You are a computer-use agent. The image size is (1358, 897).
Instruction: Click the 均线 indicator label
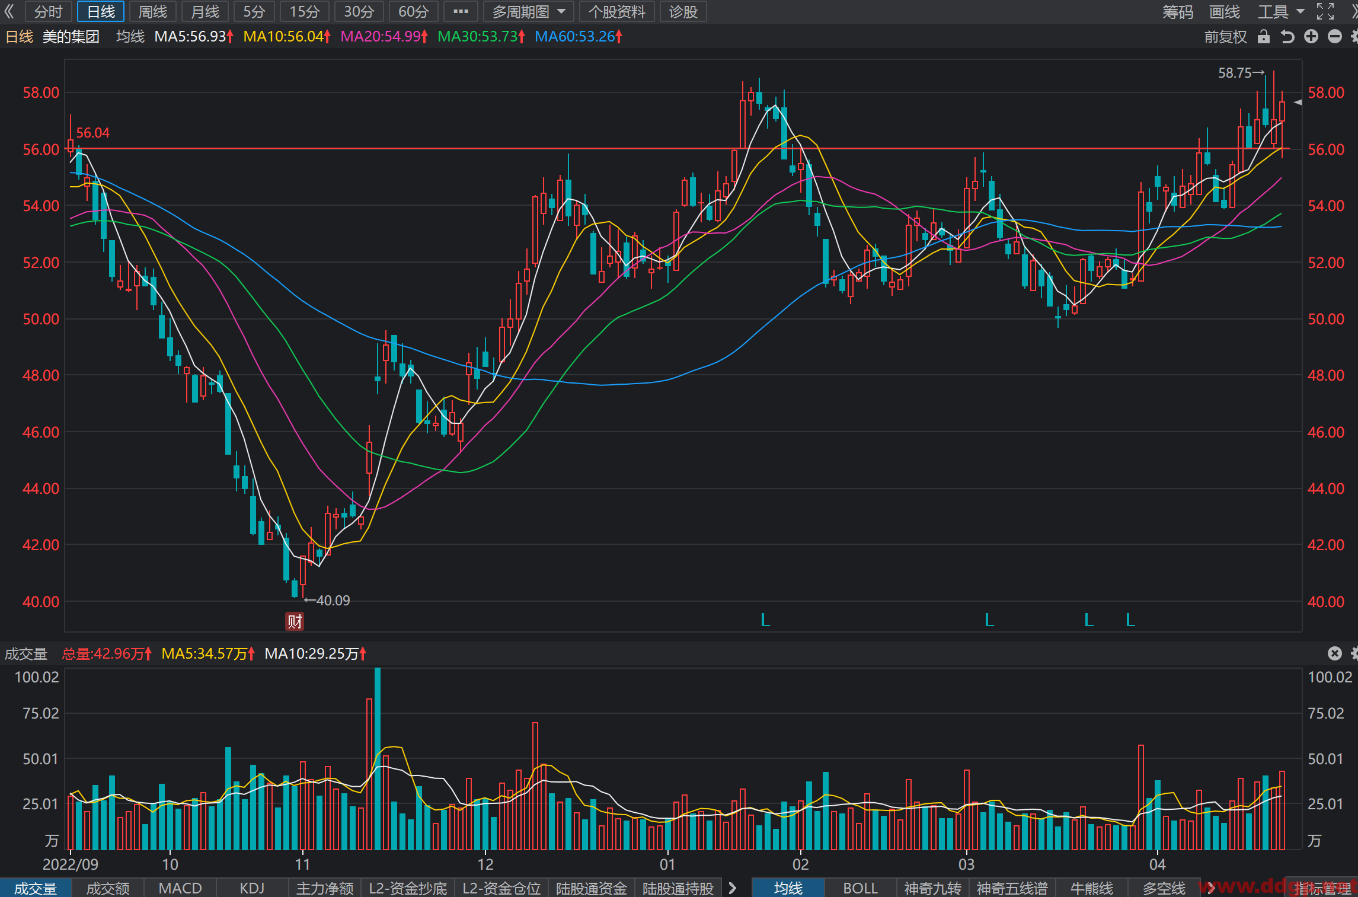[130, 37]
